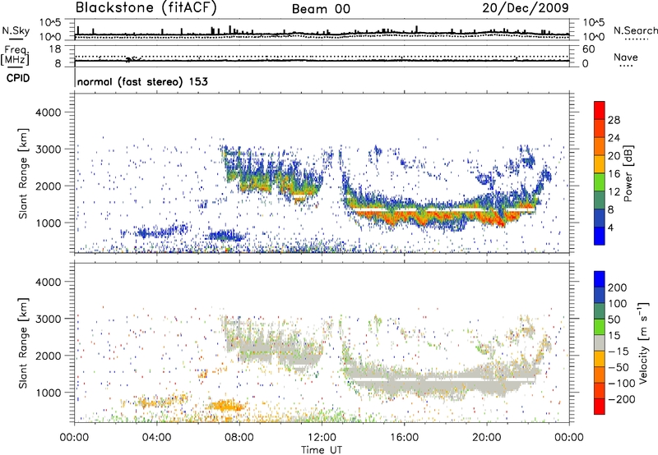Click 'Slant Range [km]' label of velocity panel

point(23,342)
